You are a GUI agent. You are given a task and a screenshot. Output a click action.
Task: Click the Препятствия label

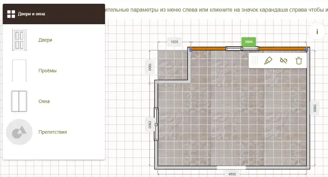tap(53, 132)
